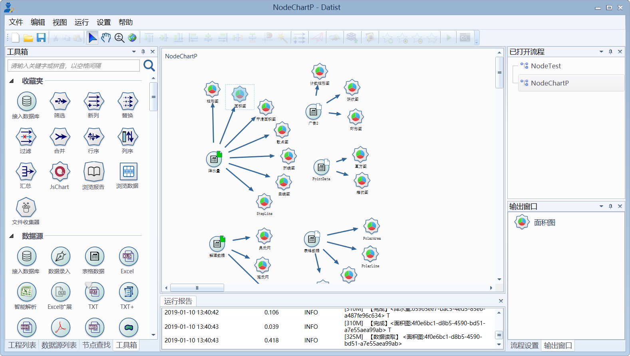630x356 pixels.
Task: Select the 输出窗口 bottom tab
Action: pyautogui.click(x=558, y=345)
